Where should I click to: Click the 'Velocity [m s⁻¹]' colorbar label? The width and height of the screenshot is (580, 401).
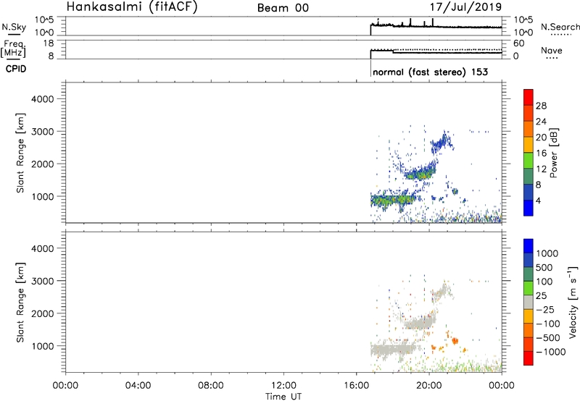(x=573, y=302)
